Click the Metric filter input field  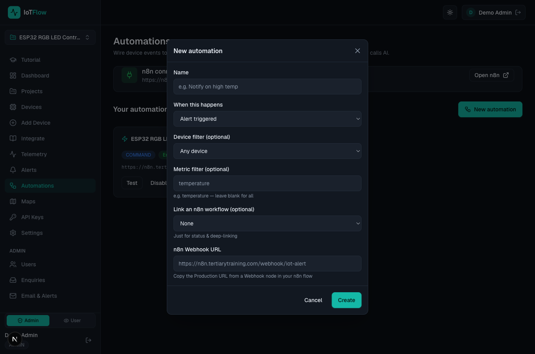click(267, 183)
